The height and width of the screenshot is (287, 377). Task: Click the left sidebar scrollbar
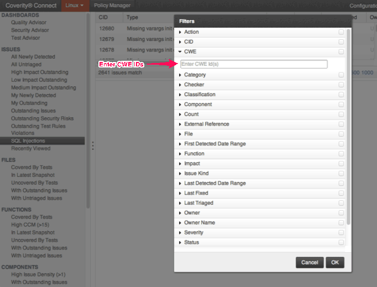[88, 111]
